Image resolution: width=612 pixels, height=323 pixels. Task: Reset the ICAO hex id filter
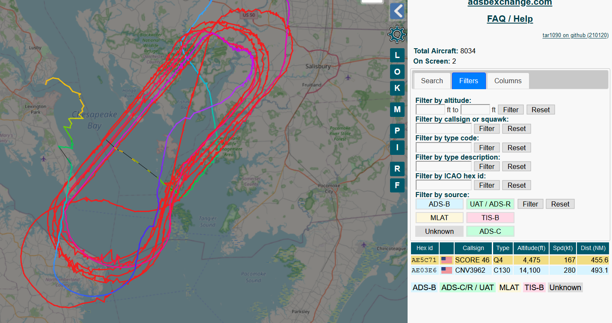tap(517, 185)
